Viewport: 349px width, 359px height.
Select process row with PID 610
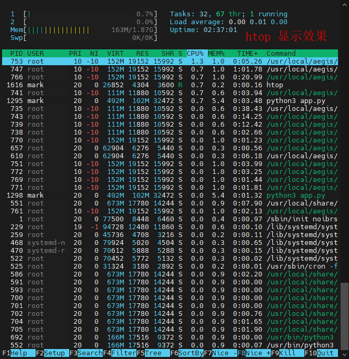170,156
